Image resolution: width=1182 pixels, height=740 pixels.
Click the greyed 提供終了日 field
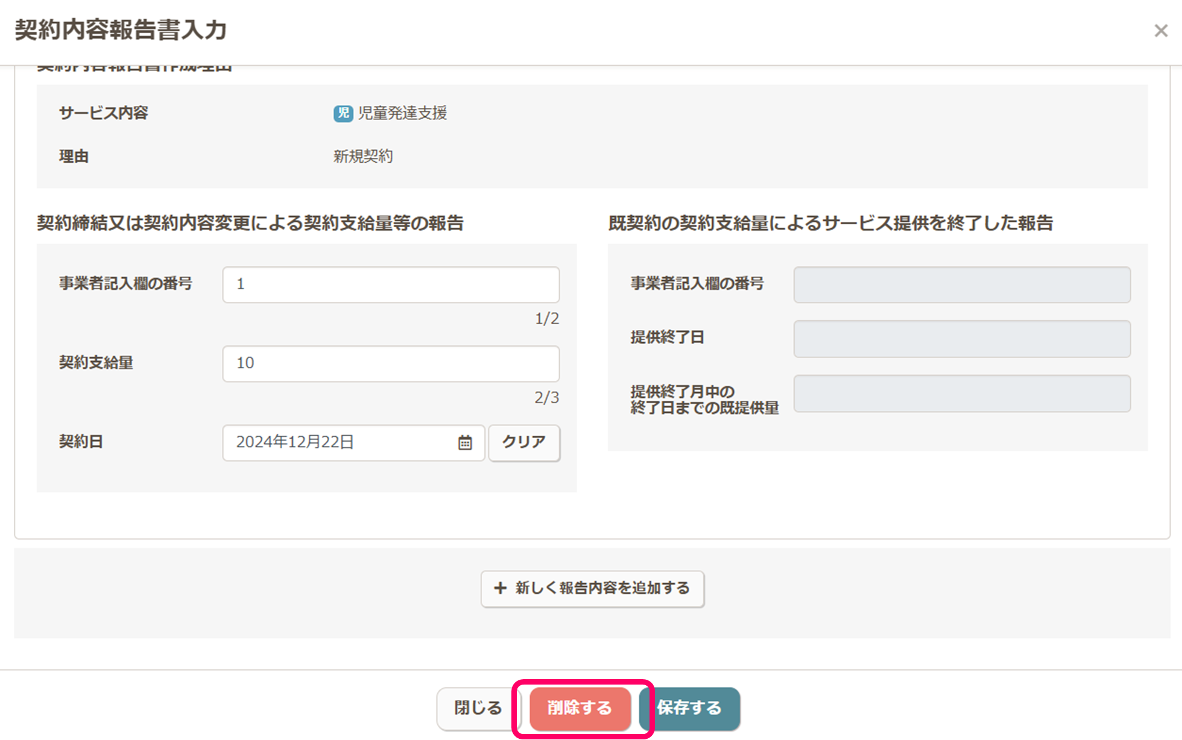pyautogui.click(x=961, y=339)
